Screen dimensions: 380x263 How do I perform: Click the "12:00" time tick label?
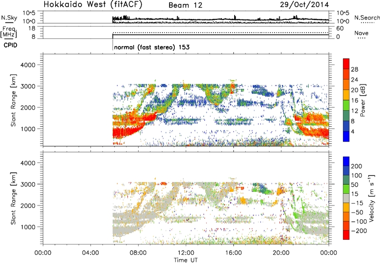tap(186, 253)
